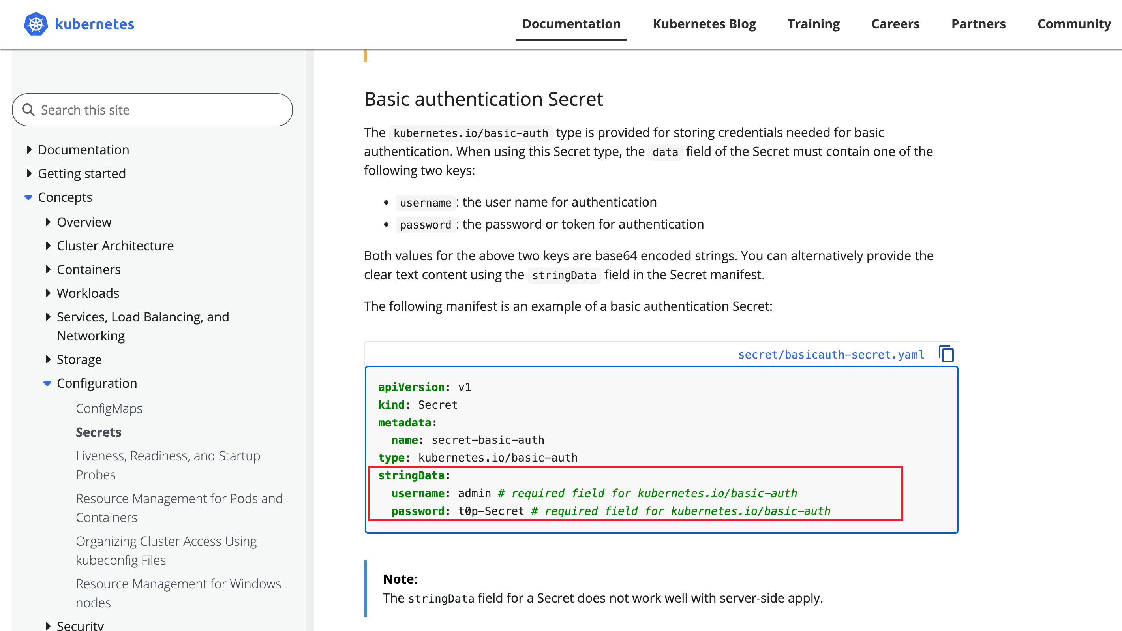
Task: Click the kubernetes brand name text
Action: tap(94, 24)
